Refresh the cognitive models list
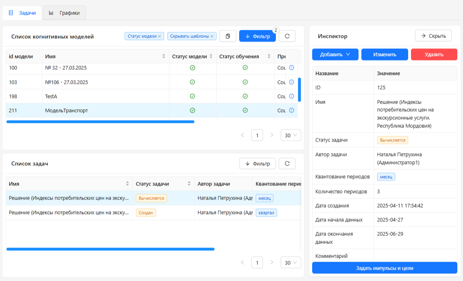Screen dimensions: 463x281 (x=287, y=36)
